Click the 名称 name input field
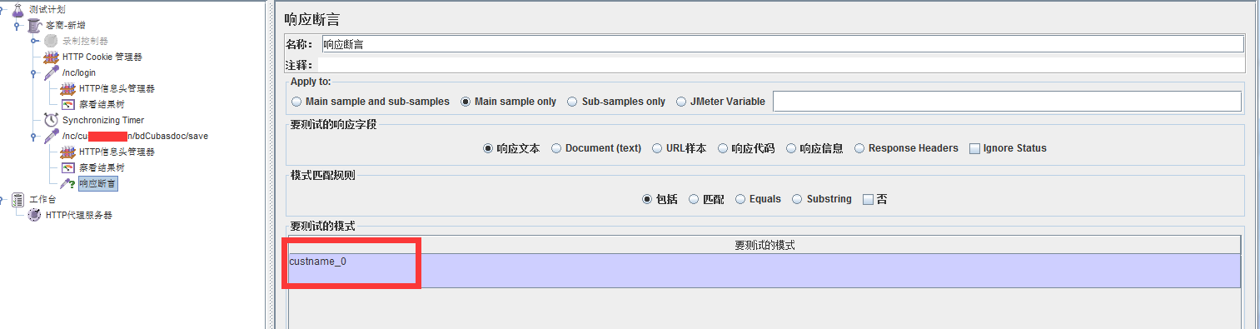The width and height of the screenshot is (1260, 329). [x=782, y=44]
